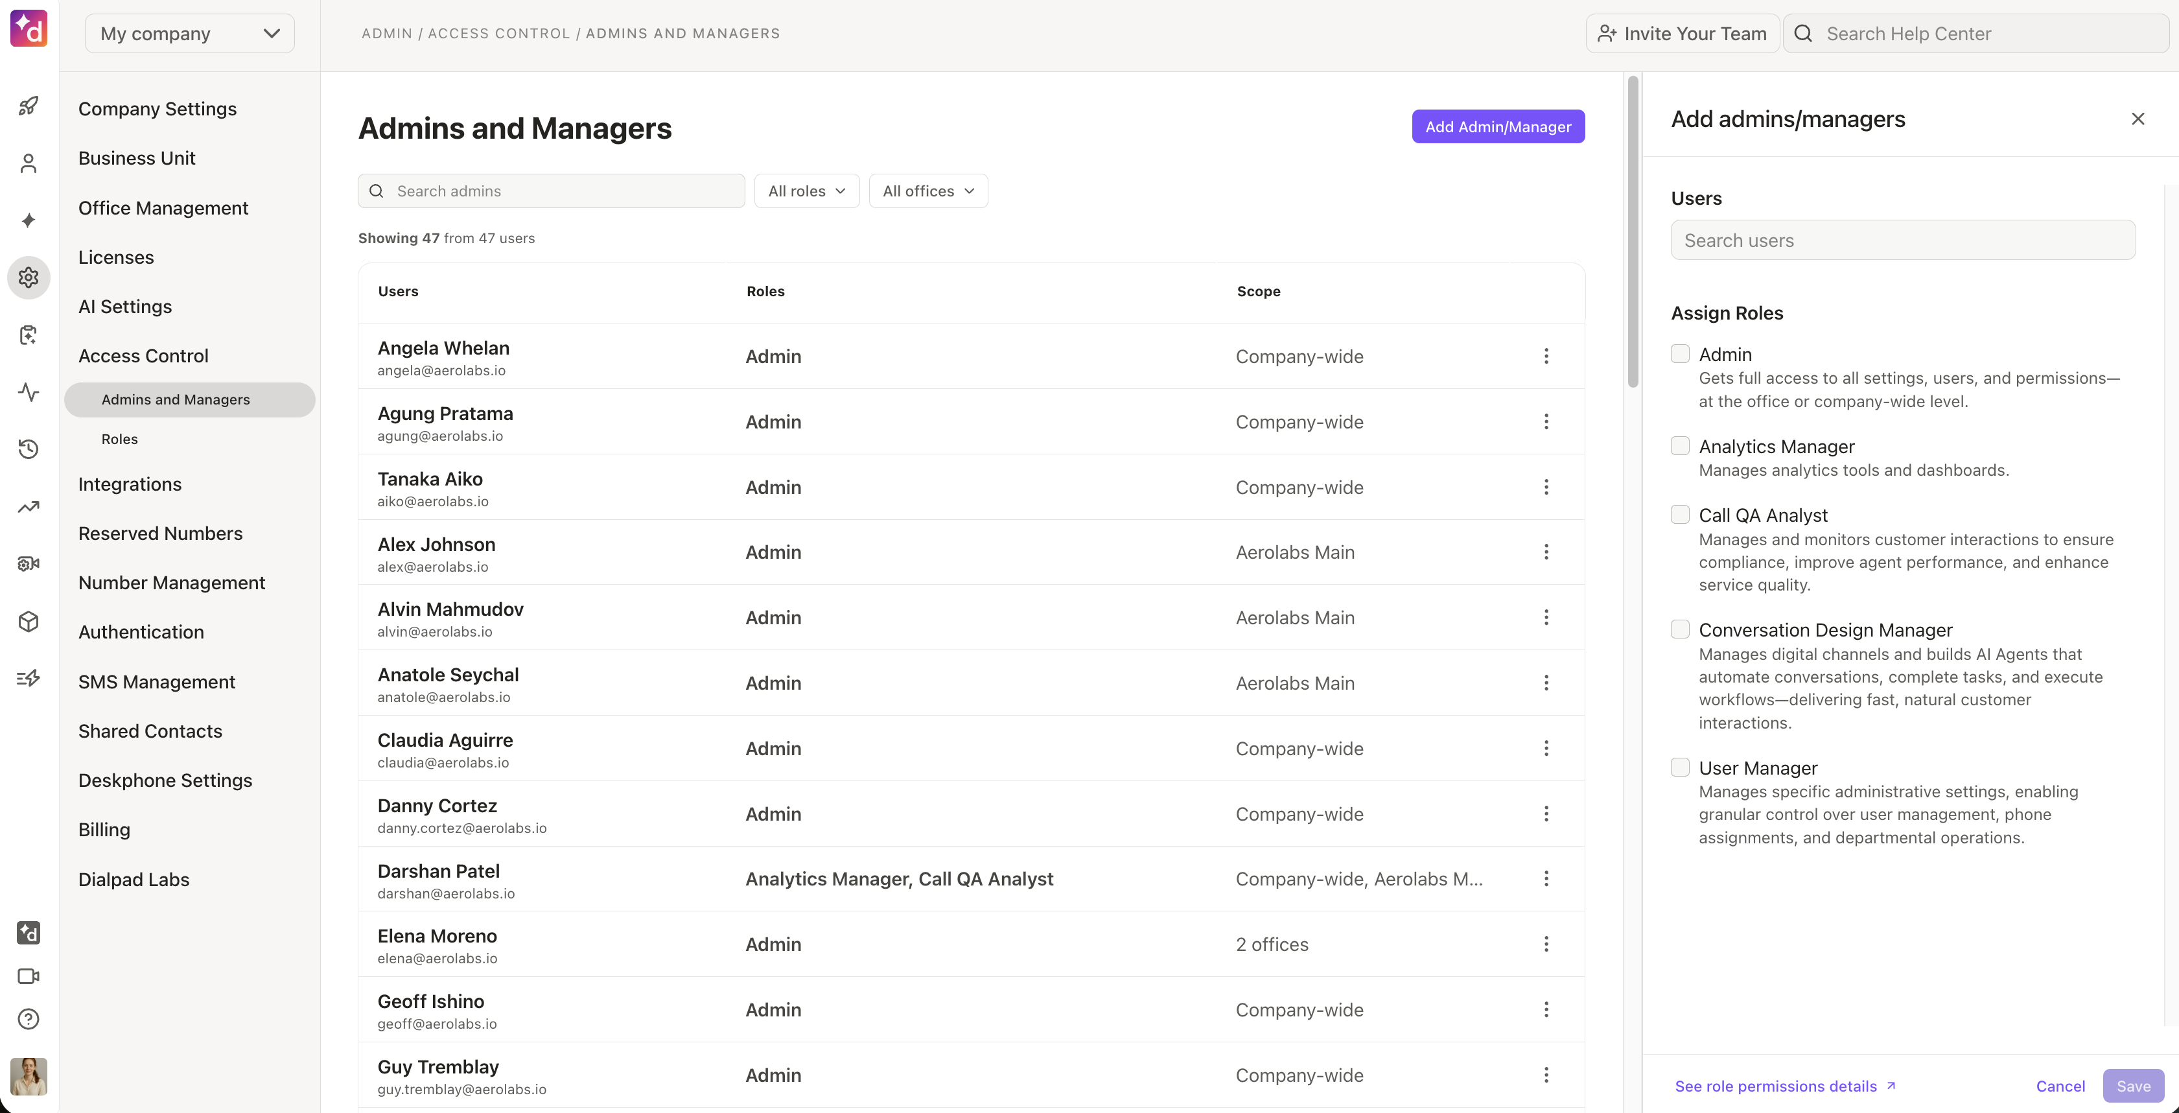Open See role permissions details link
Screen dimensions: 2179x1113
1785,1086
